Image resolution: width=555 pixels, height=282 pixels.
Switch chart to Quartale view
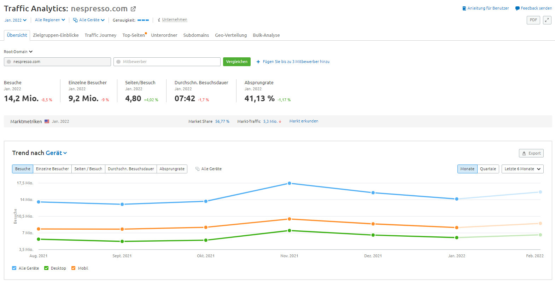[x=488, y=169]
